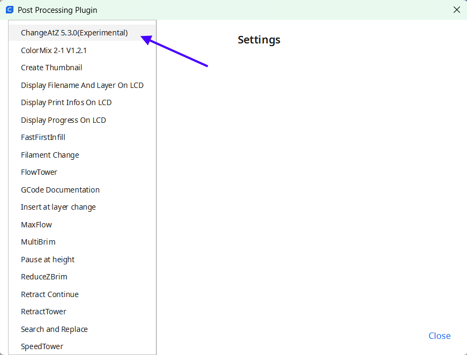The image size is (467, 355).
Task: Pick Retract Continue script
Action: point(82,294)
